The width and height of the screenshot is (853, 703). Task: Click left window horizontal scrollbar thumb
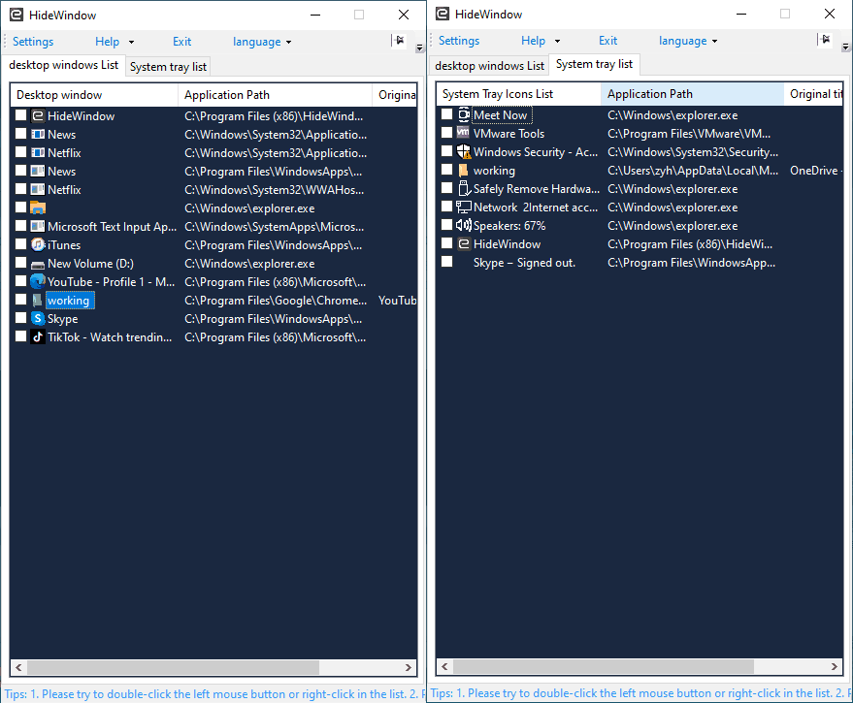[173, 667]
